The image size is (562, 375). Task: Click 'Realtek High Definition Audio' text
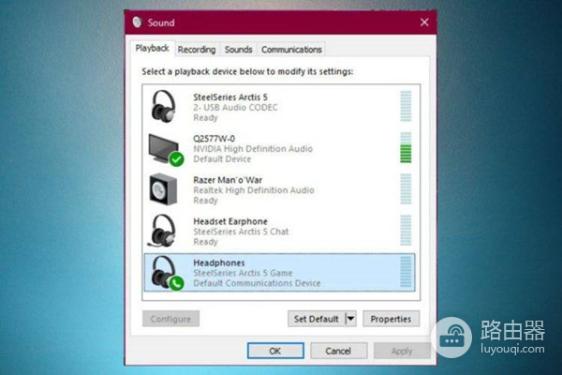pyautogui.click(x=254, y=190)
